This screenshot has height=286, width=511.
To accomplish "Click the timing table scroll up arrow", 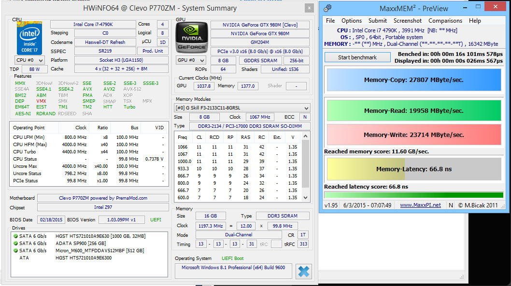I will click(305, 136).
